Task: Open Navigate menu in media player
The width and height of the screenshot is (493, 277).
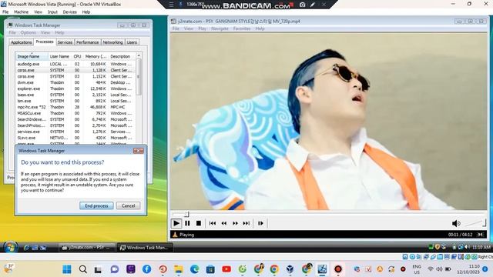Action: [220, 28]
